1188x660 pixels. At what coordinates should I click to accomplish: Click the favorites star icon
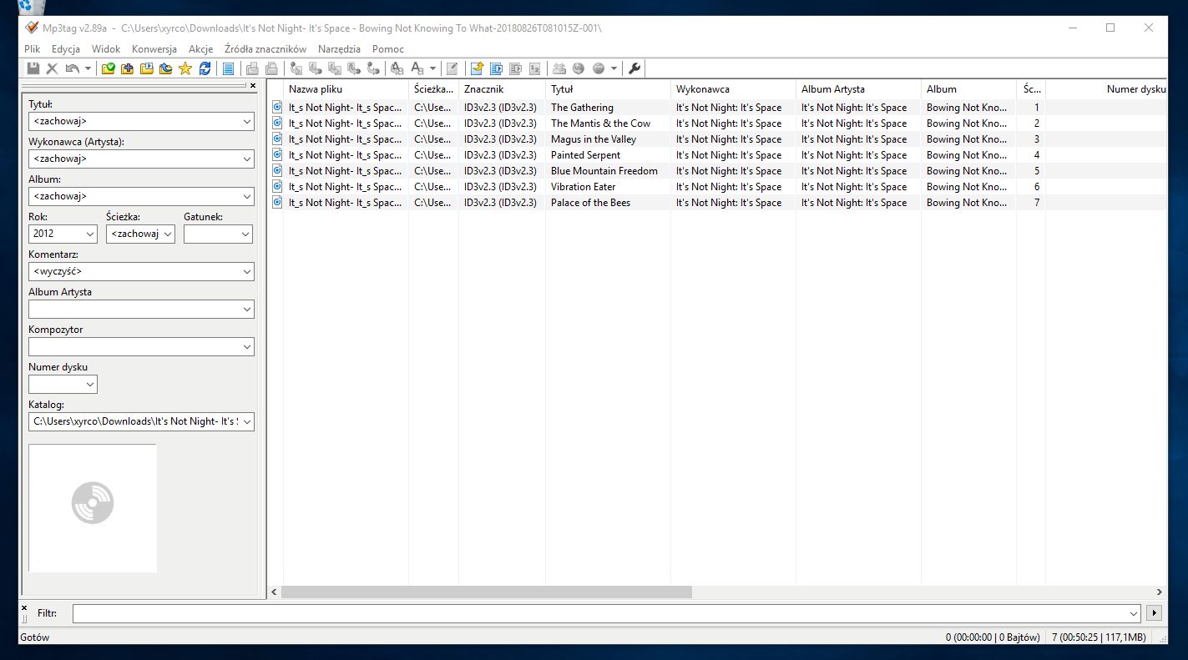click(185, 68)
